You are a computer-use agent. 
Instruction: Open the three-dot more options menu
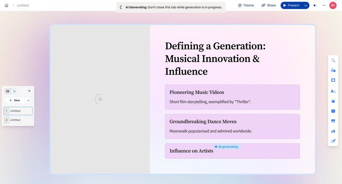click(324, 5)
